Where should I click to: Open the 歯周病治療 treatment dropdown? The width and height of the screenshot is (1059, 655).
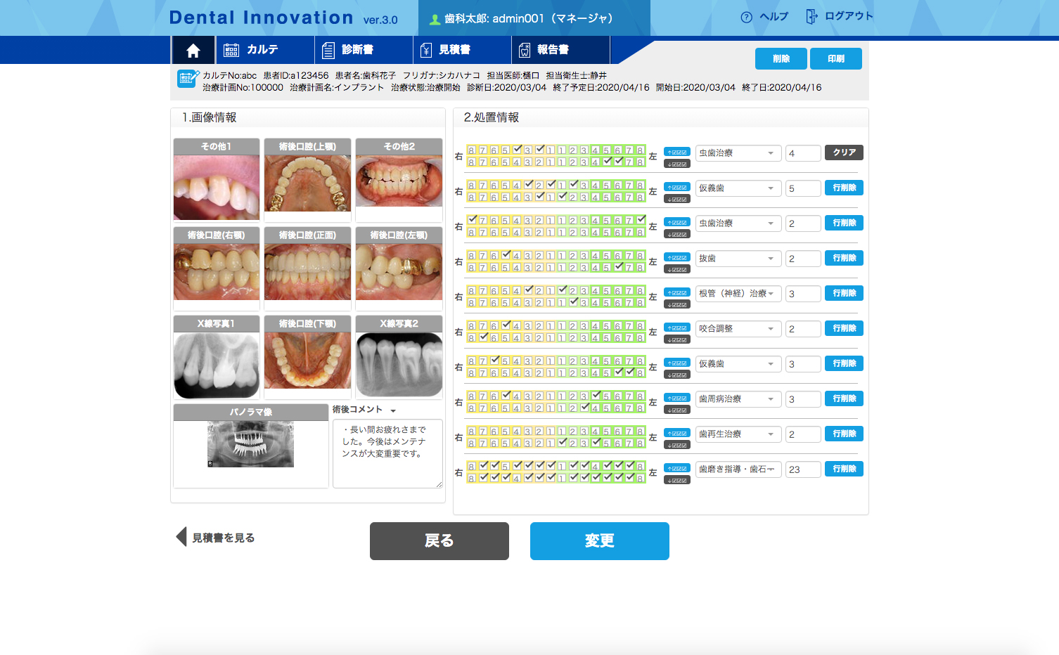click(738, 399)
